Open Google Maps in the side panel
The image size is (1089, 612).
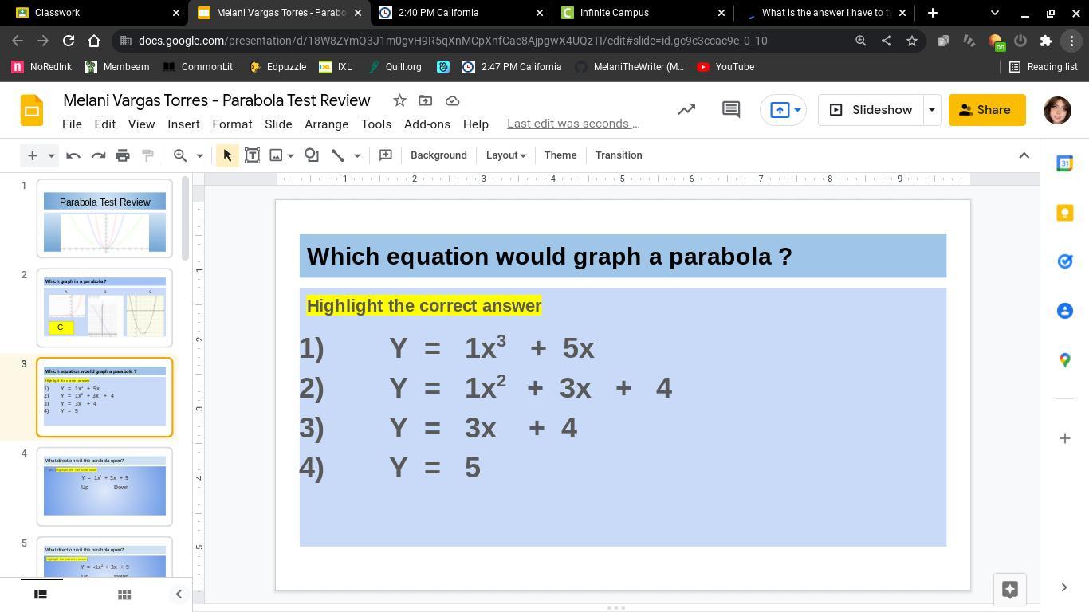tap(1064, 360)
